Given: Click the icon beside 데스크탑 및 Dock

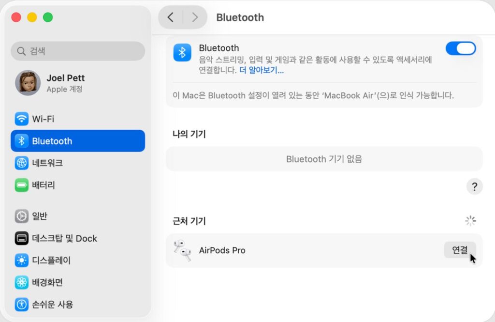Looking at the screenshot, I should click(x=21, y=238).
